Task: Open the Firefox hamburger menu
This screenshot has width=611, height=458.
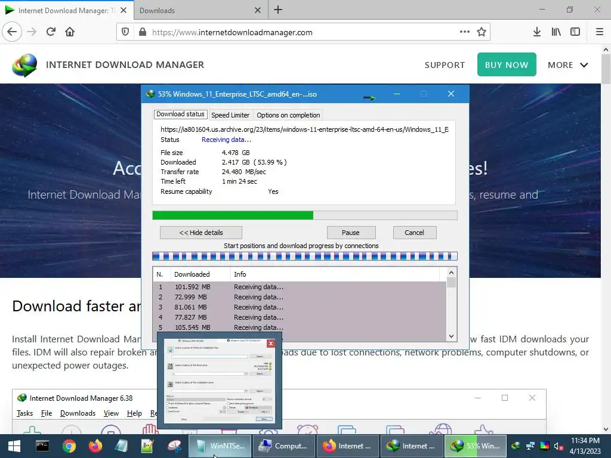Action: pos(600,32)
